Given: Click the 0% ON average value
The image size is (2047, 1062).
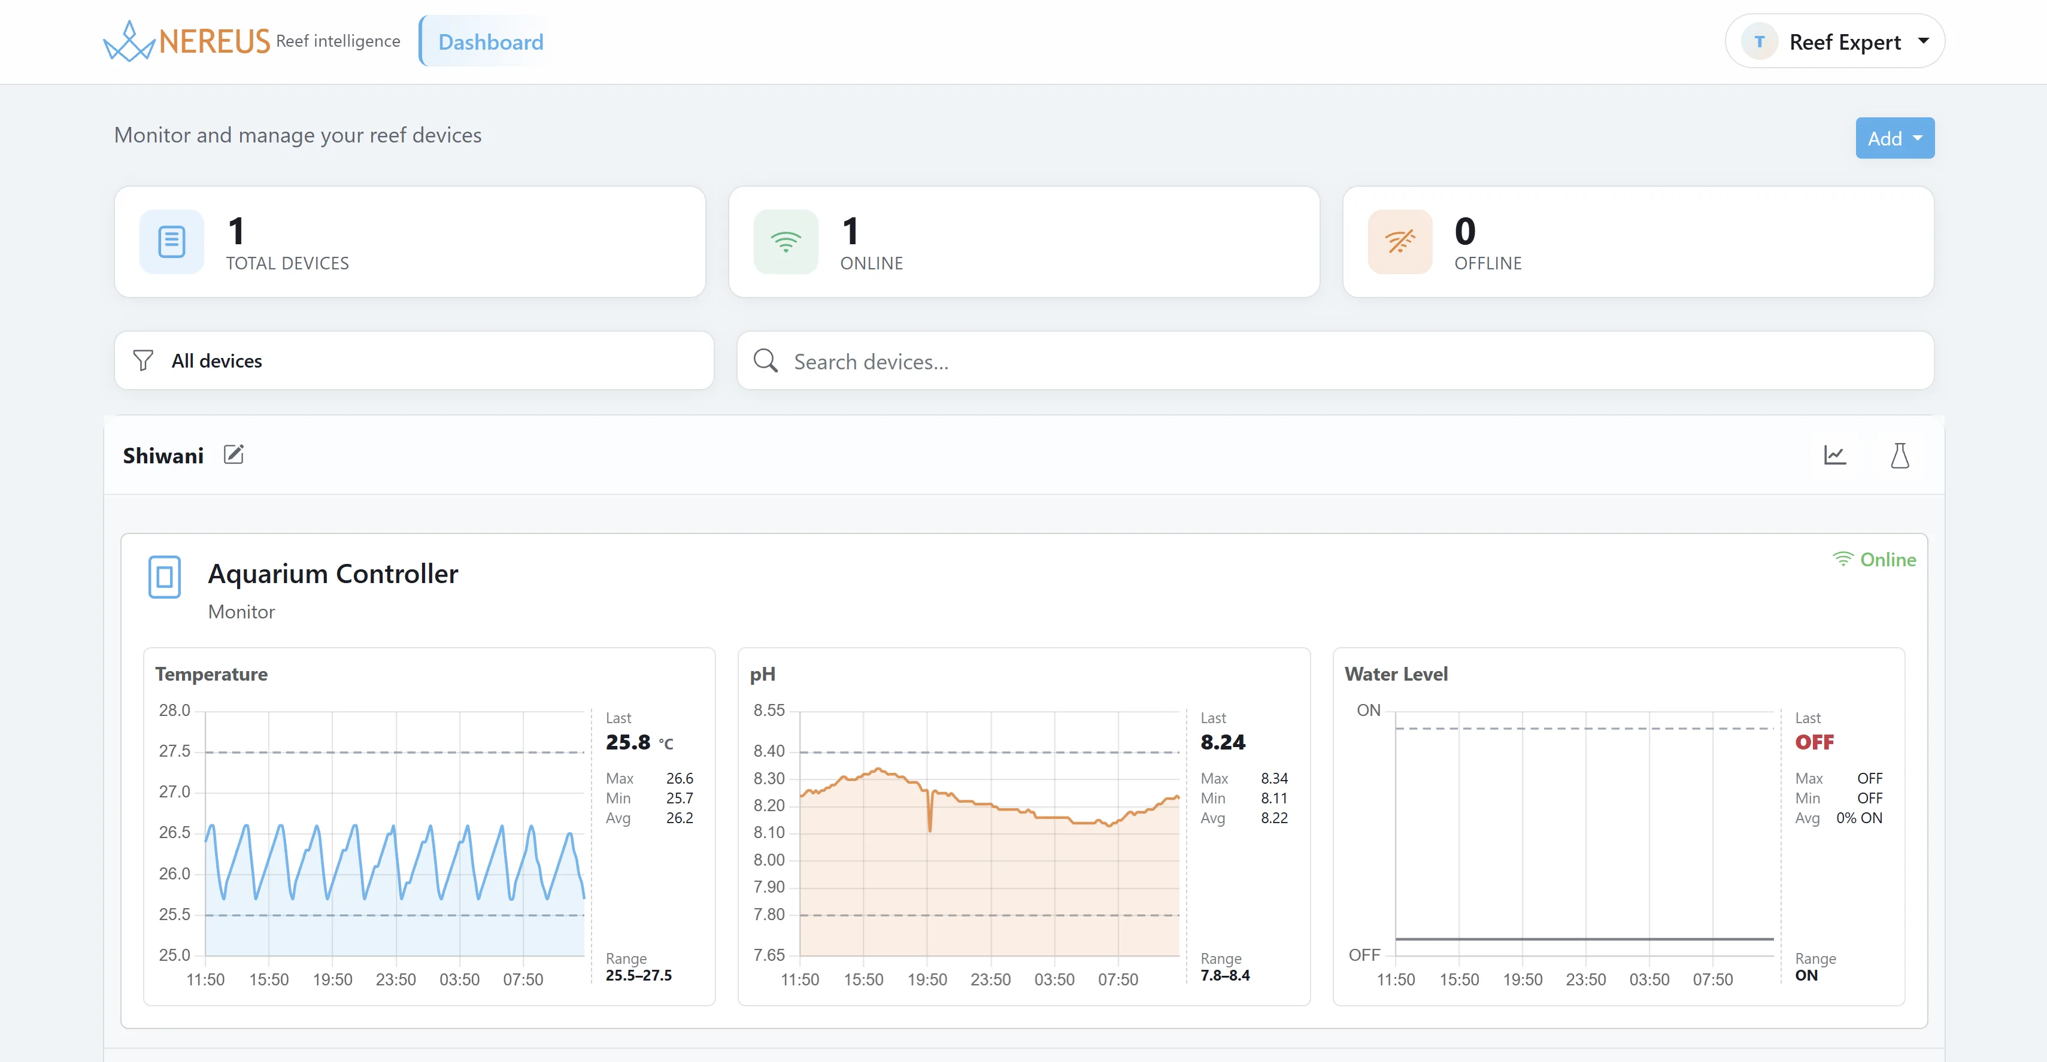Looking at the screenshot, I should click(1858, 817).
